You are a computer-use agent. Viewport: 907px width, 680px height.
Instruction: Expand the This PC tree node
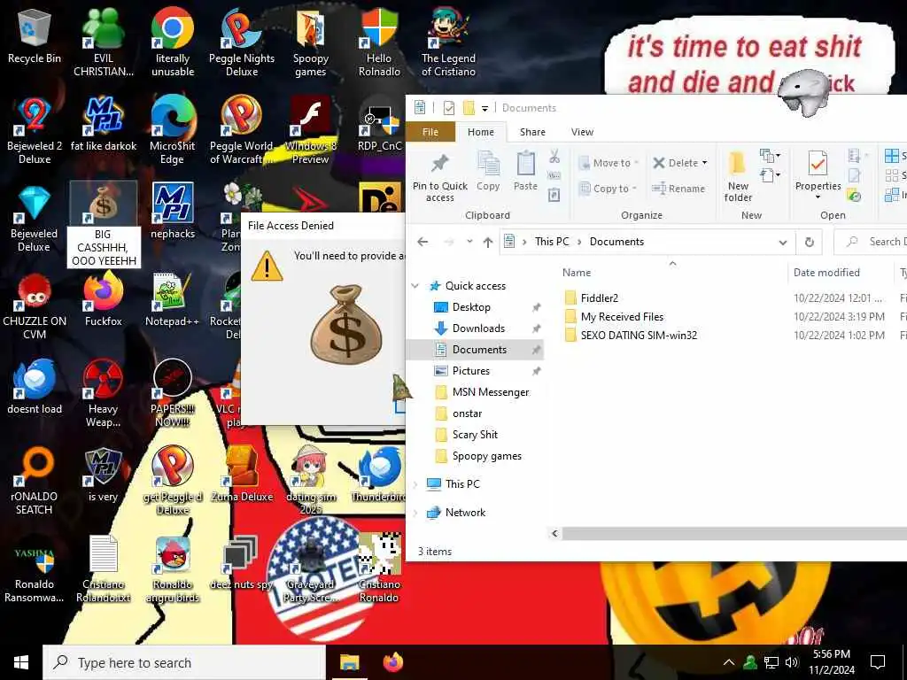415,484
